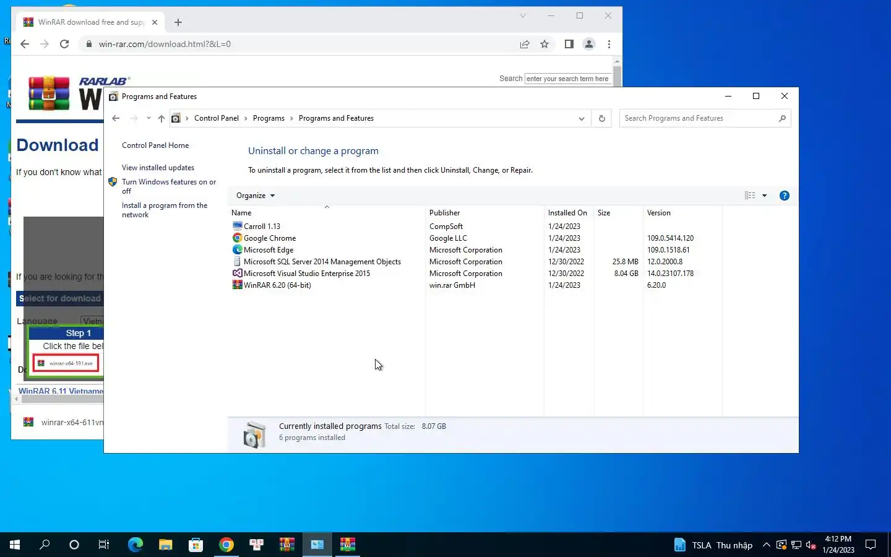Sort by the Installed On column header

[x=569, y=213]
